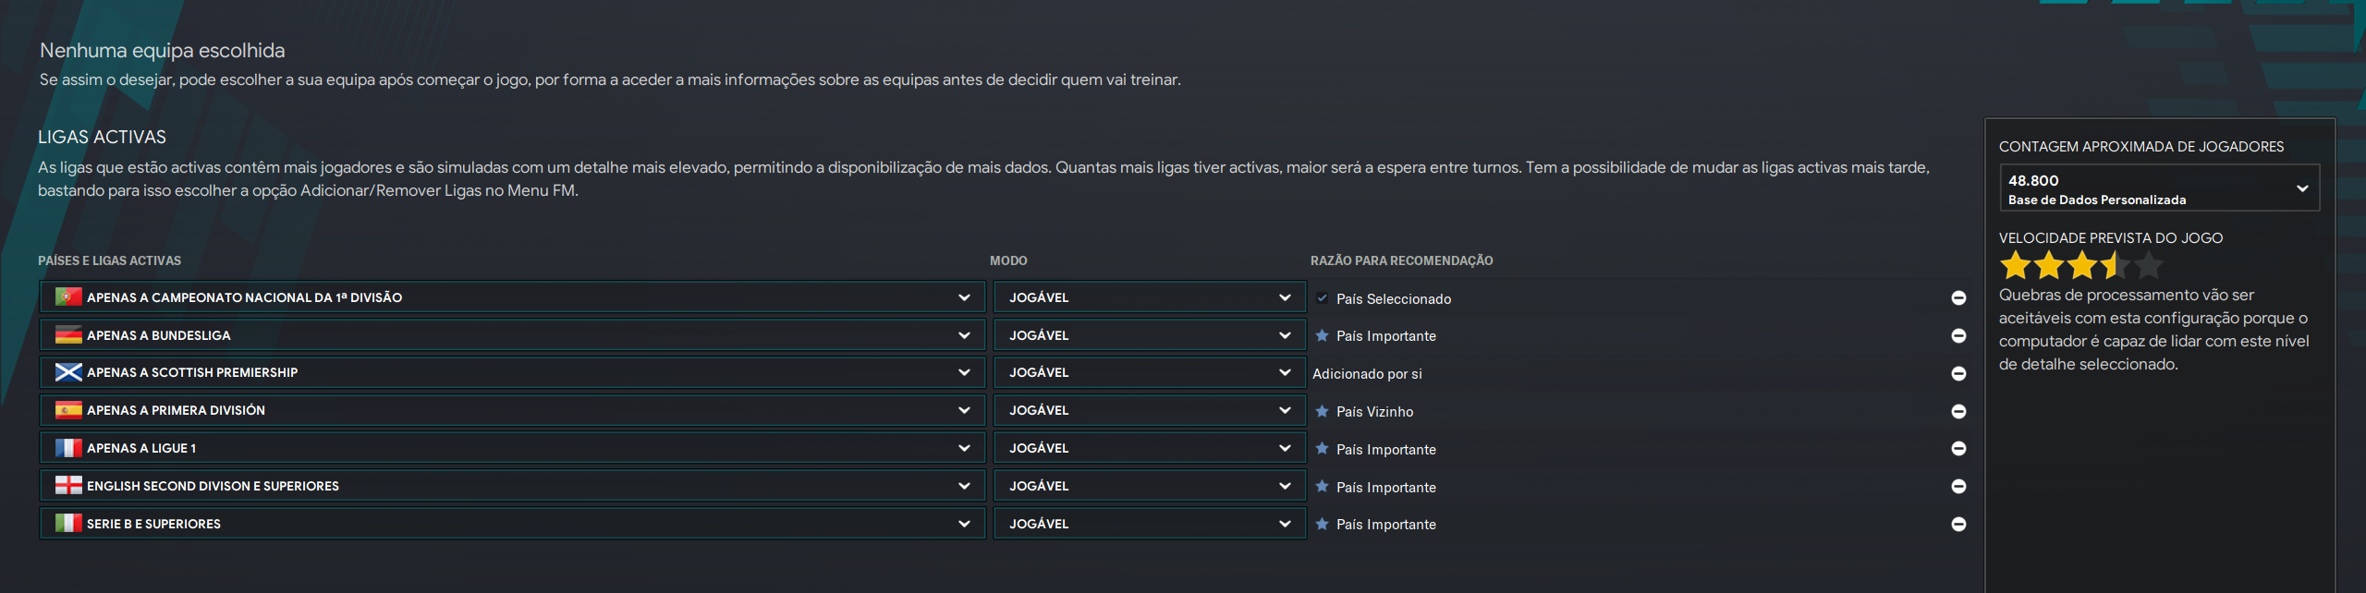Click the star icon next to País Vizinho

(x=1322, y=411)
